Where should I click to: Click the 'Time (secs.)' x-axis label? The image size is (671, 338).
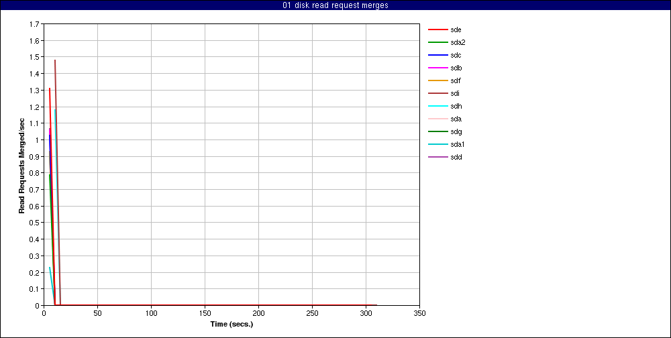coord(231,324)
